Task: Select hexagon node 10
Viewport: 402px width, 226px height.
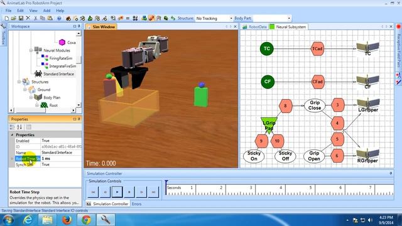Action: coord(277,141)
